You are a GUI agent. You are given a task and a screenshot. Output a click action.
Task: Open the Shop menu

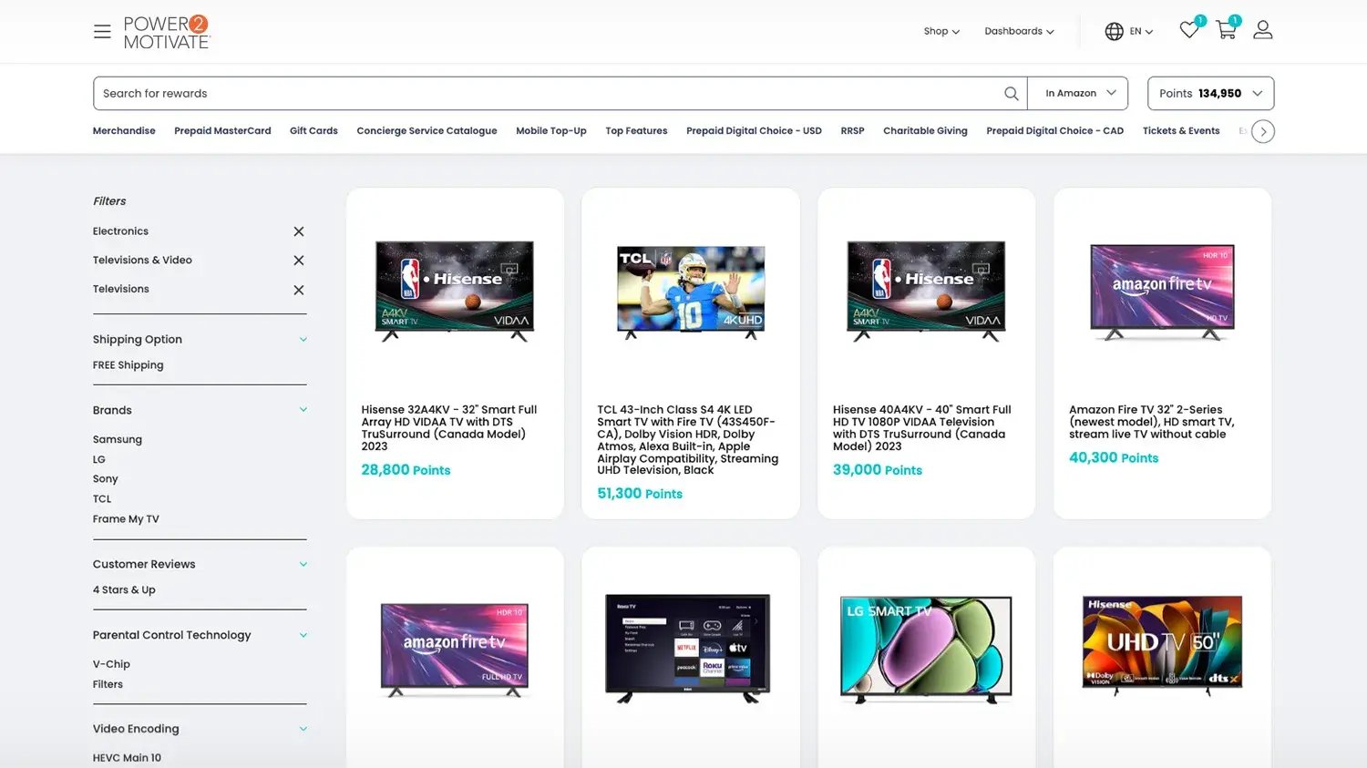940,32
